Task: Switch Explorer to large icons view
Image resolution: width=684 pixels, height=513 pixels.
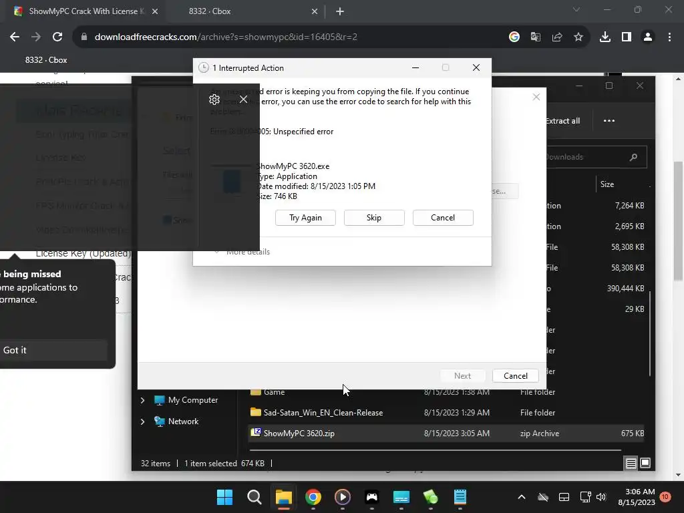Action: pyautogui.click(x=645, y=463)
